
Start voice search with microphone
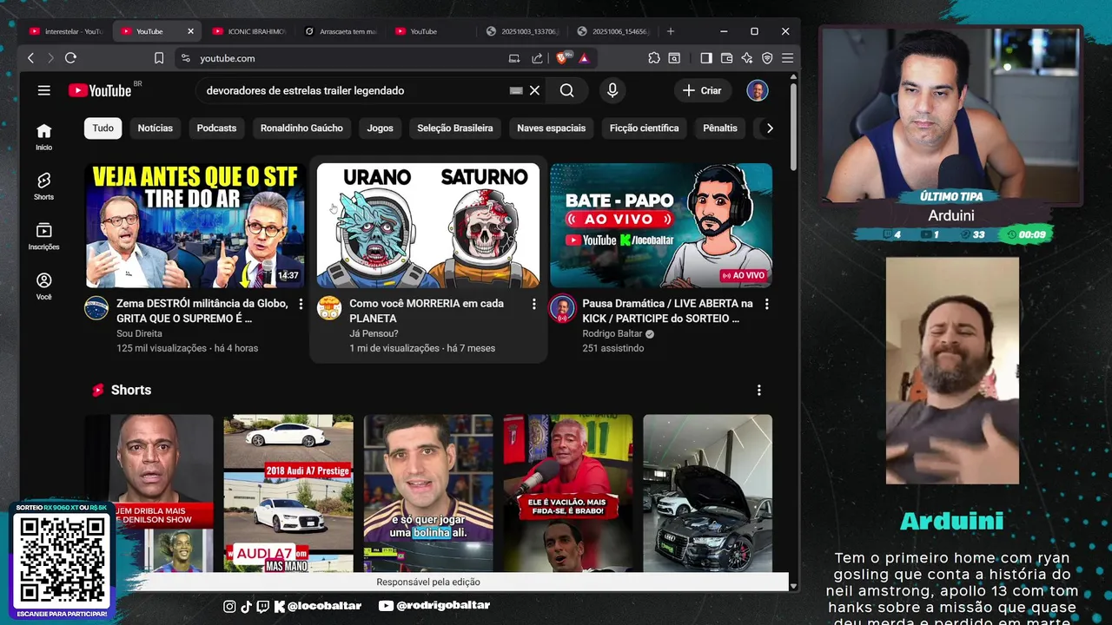(612, 90)
